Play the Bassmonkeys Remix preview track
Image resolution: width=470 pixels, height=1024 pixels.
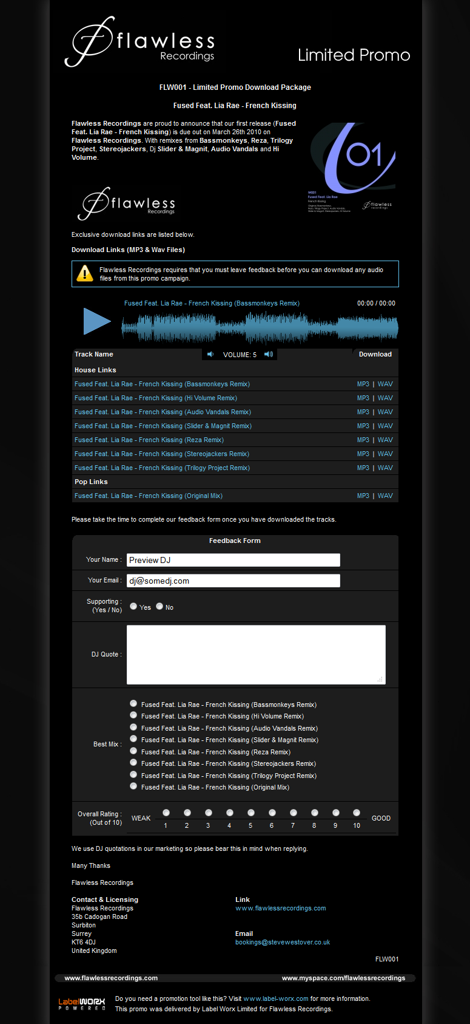[97, 321]
